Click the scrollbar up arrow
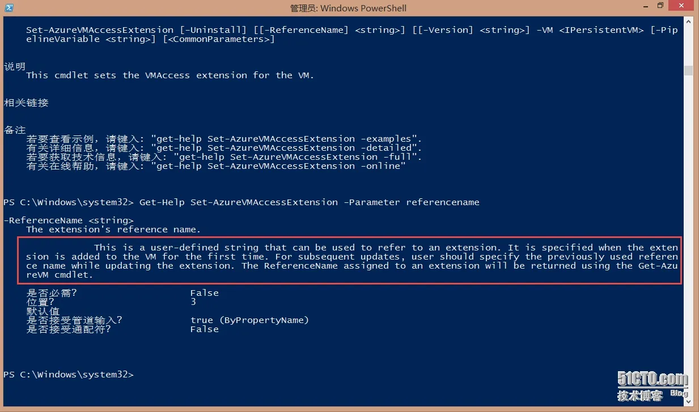 [x=689, y=22]
